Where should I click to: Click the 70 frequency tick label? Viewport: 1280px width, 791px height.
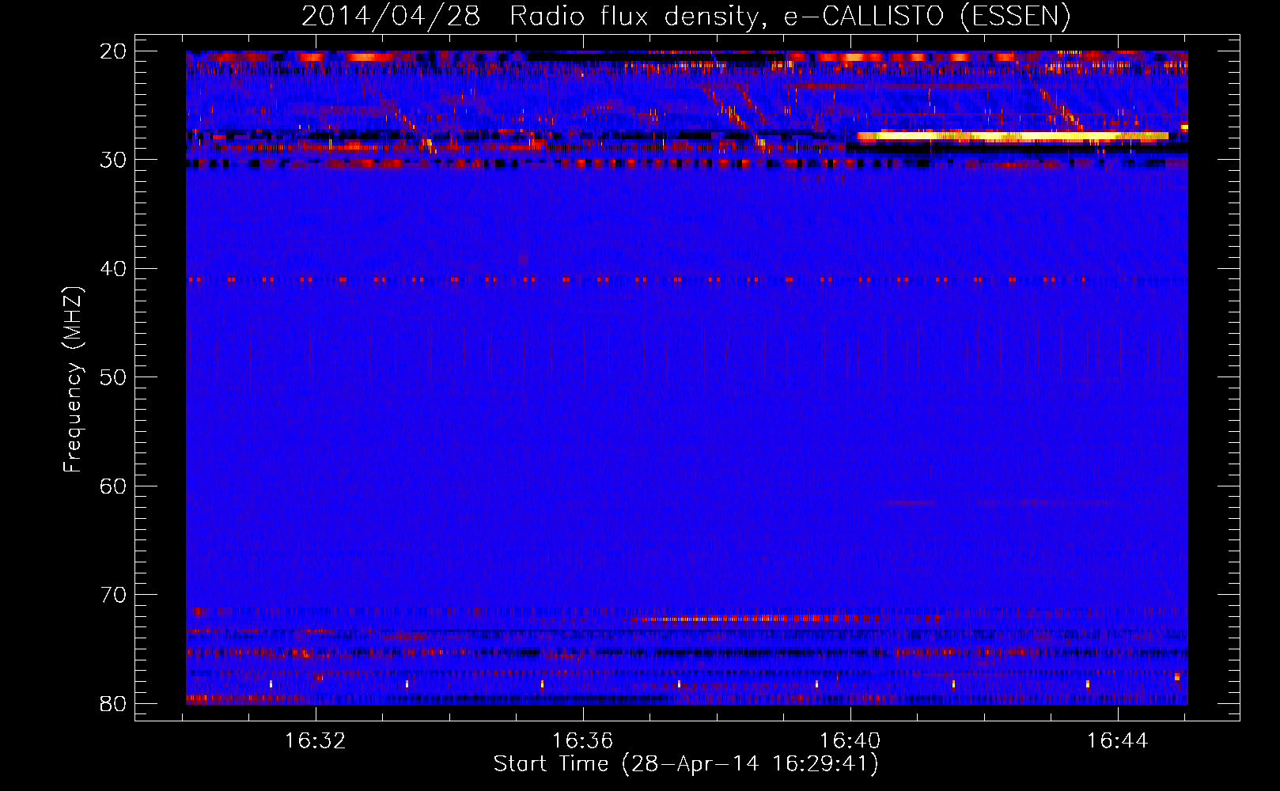[x=113, y=595]
